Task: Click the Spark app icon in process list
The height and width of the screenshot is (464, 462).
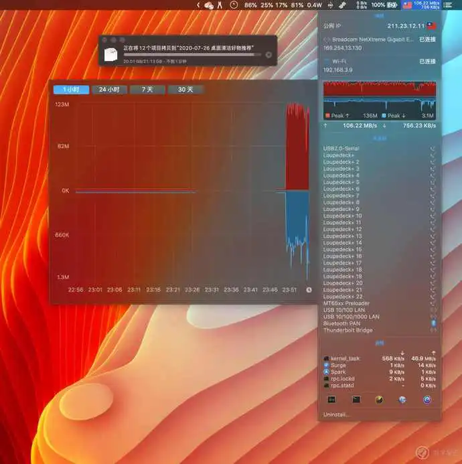Action: point(326,372)
